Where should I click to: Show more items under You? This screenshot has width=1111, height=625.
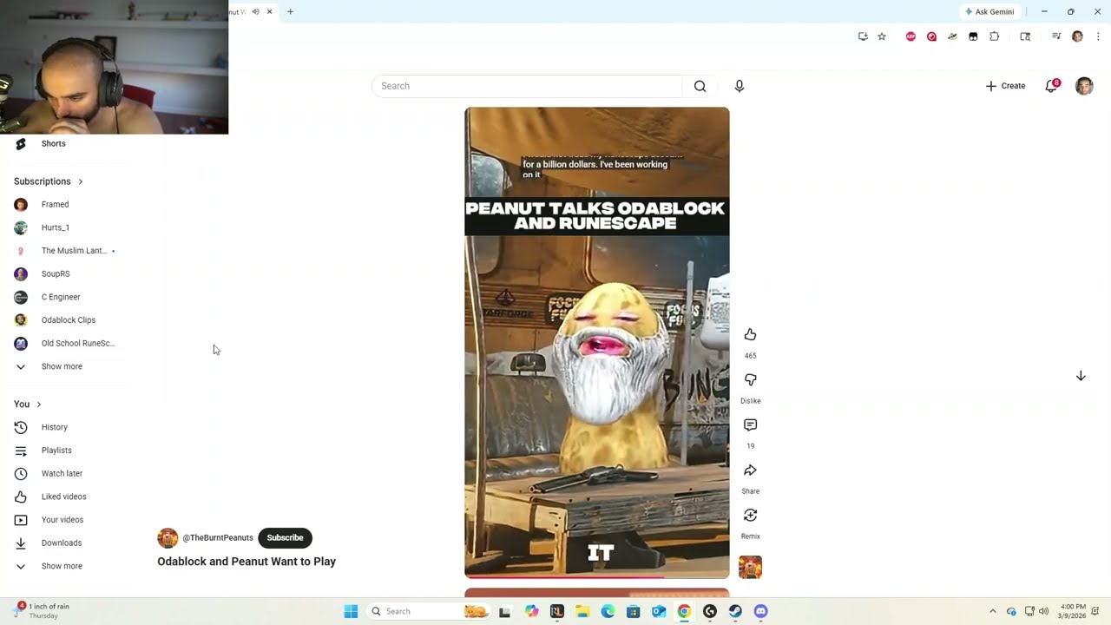point(62,566)
